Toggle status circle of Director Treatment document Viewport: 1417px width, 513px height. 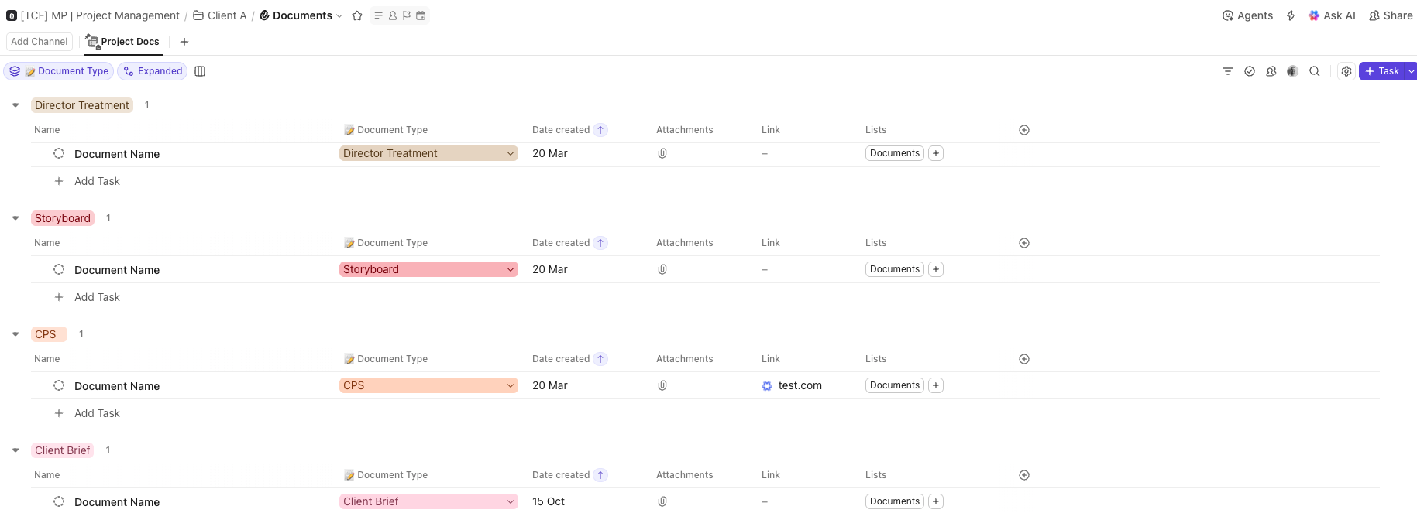[59, 153]
